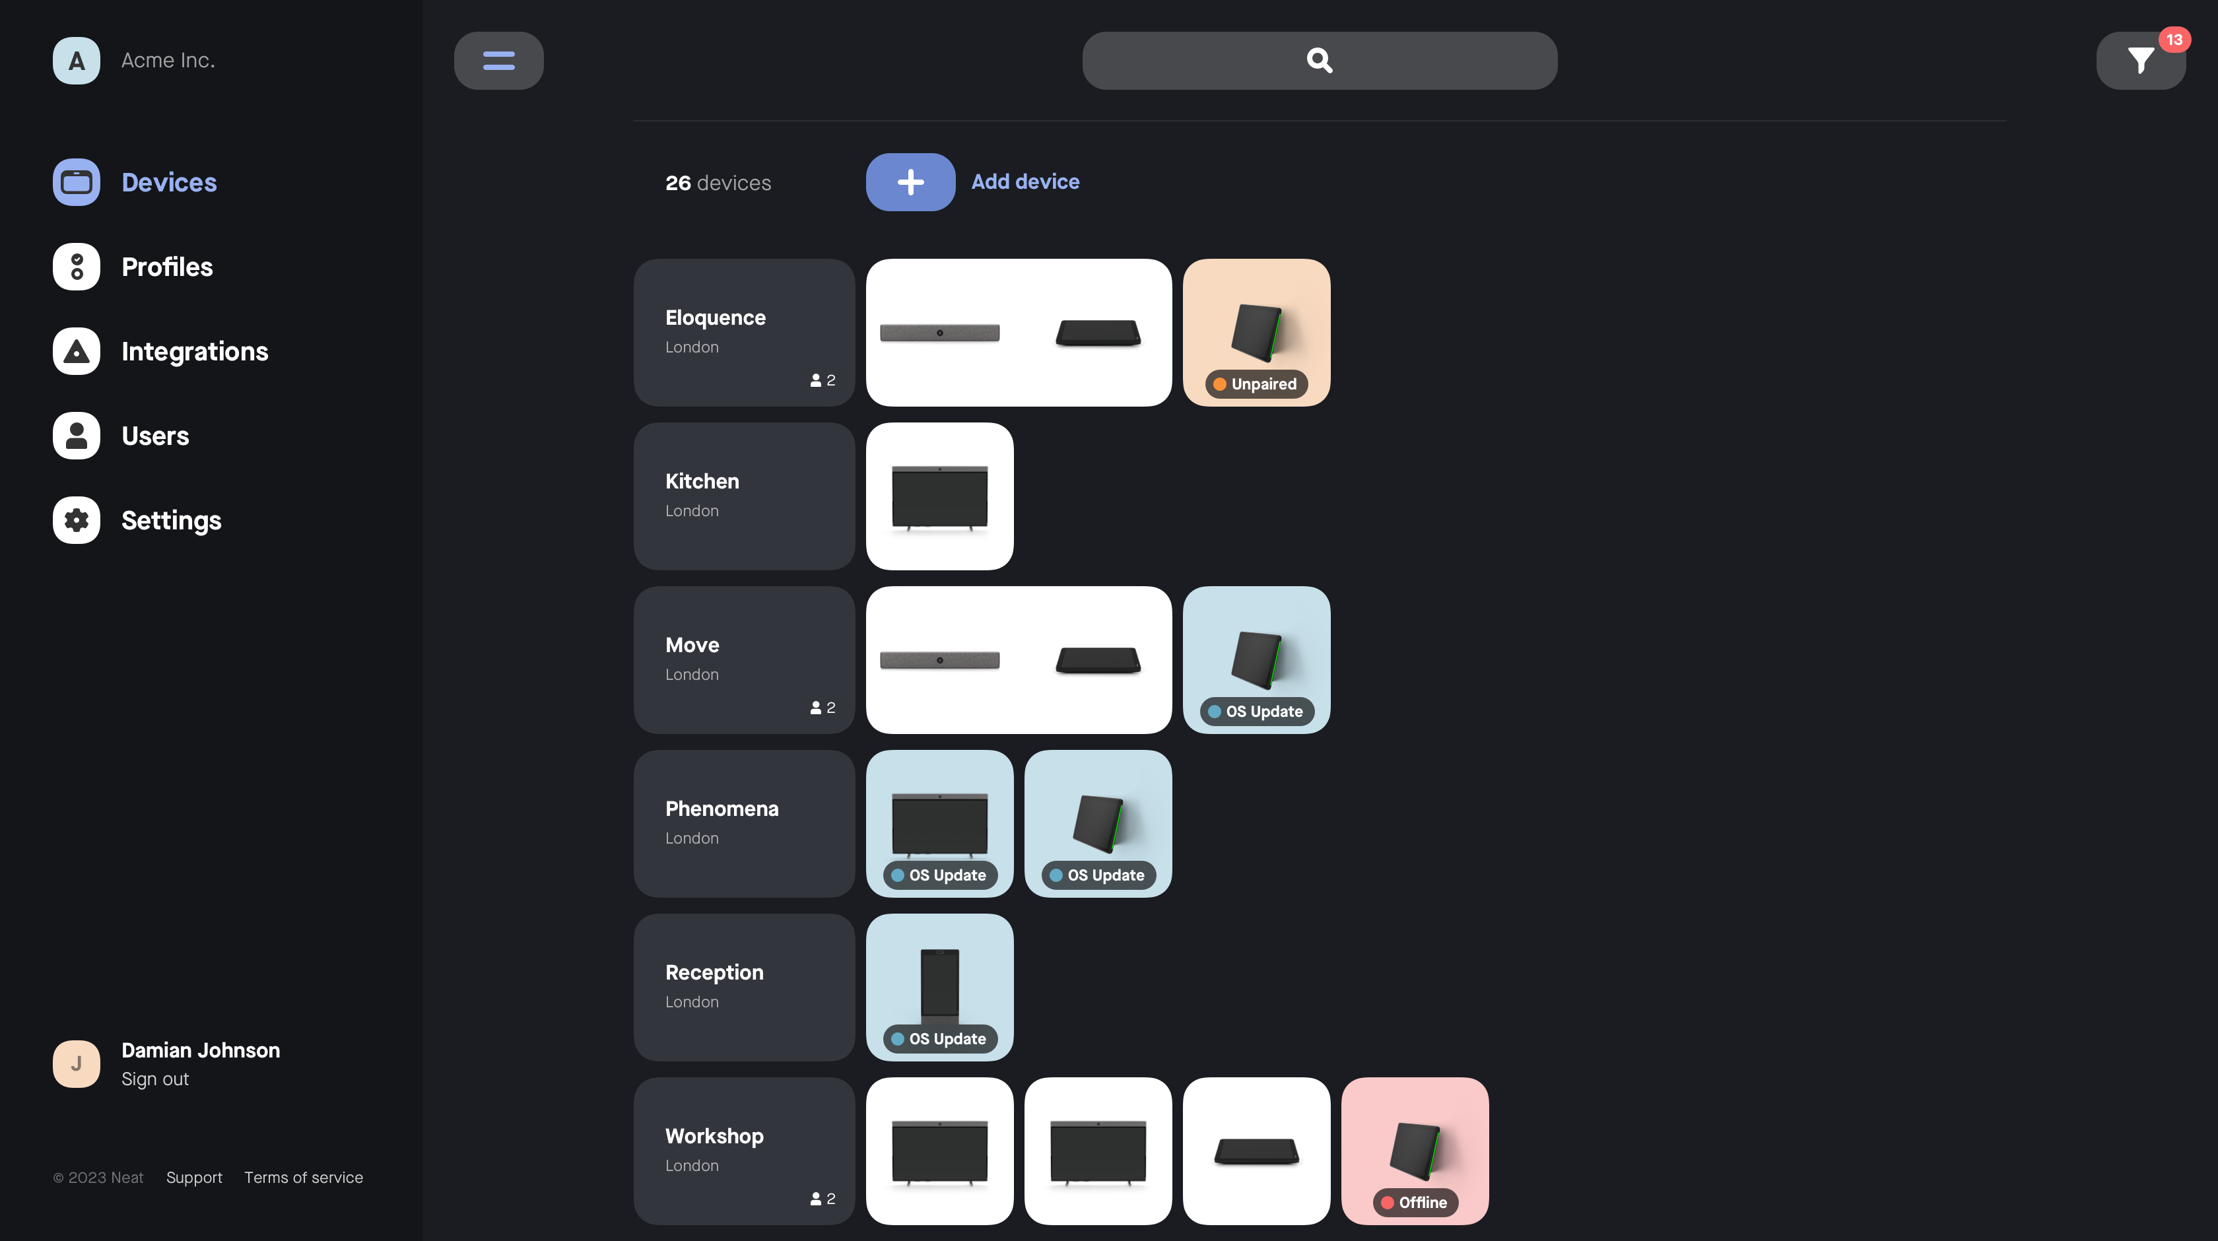Open the Integrations icon
This screenshot has width=2218, height=1241.
76,351
